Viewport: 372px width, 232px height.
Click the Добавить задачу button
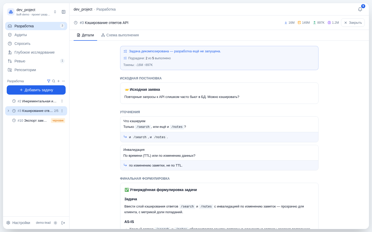[36, 90]
